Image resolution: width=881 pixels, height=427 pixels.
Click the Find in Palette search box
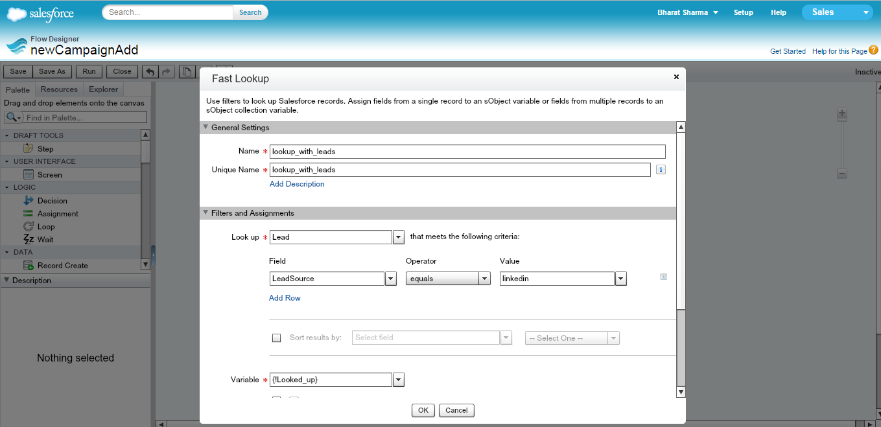click(85, 117)
